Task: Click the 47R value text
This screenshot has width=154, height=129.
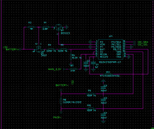Action: point(73,71)
